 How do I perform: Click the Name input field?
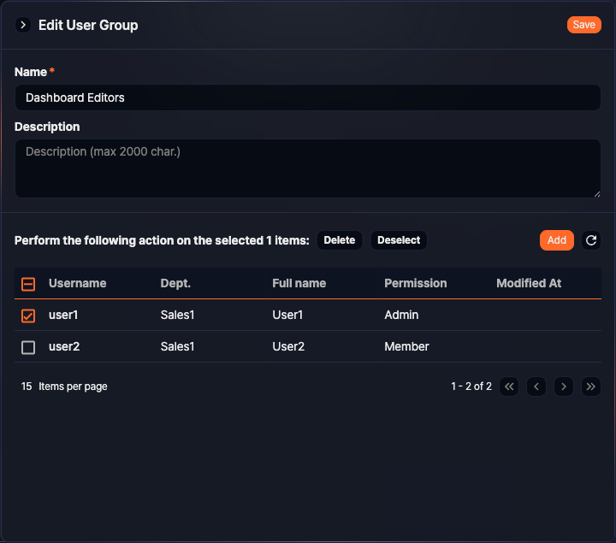point(308,97)
